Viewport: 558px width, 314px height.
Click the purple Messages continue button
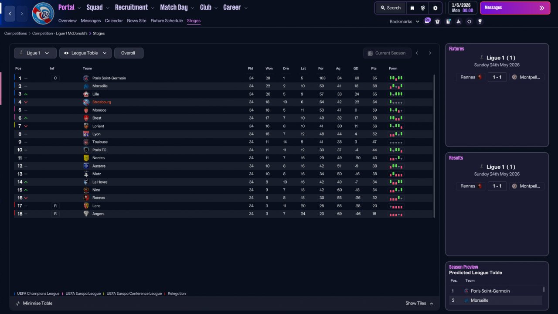(515, 8)
